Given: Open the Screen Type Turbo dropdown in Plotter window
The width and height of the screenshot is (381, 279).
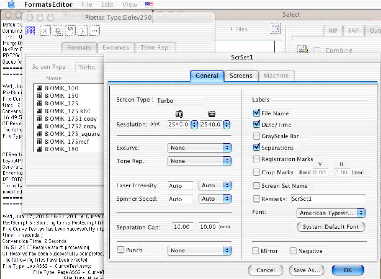Looking at the screenshot, I should coord(90,67).
